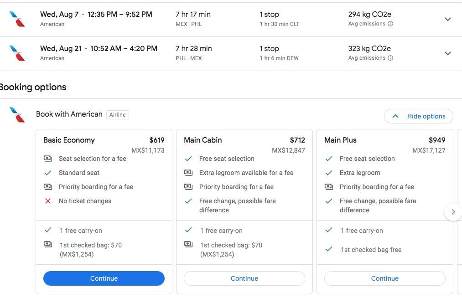The width and height of the screenshot is (462, 298).
Task: Click checkmark icon beside Main Plus Extra legroom
Action: [329, 173]
